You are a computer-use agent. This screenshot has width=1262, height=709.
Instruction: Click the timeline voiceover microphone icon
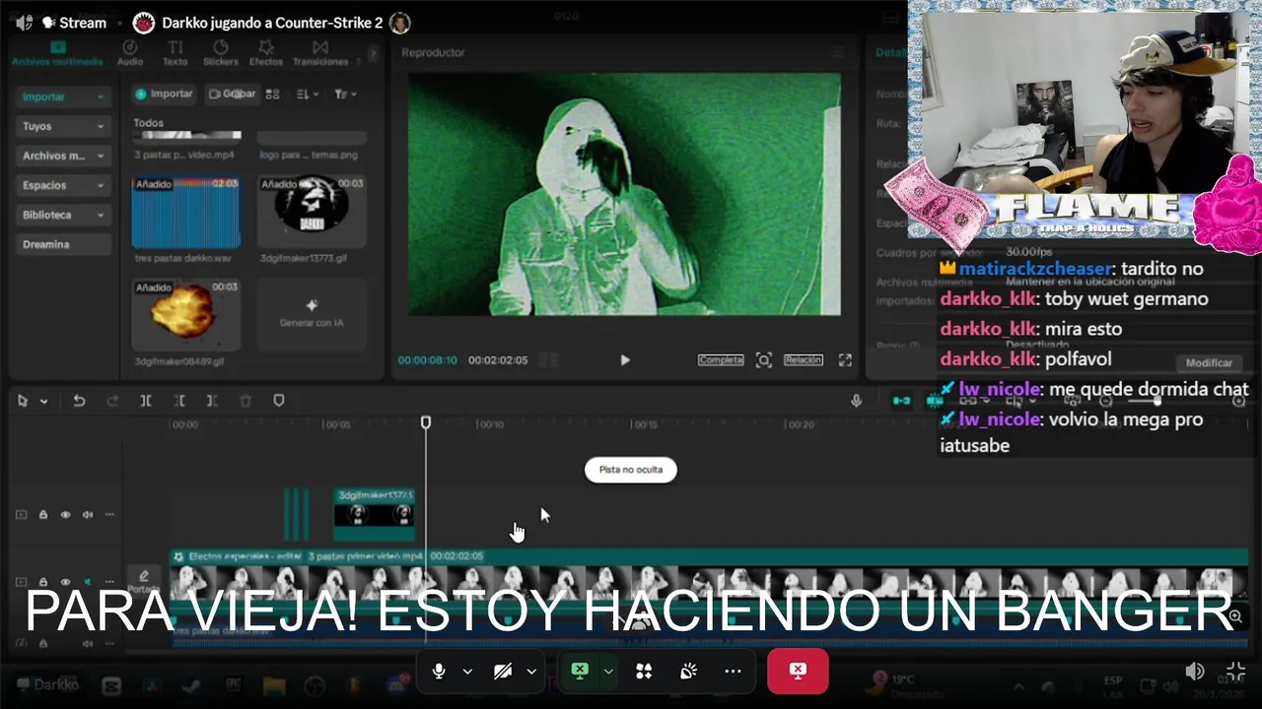tap(856, 401)
